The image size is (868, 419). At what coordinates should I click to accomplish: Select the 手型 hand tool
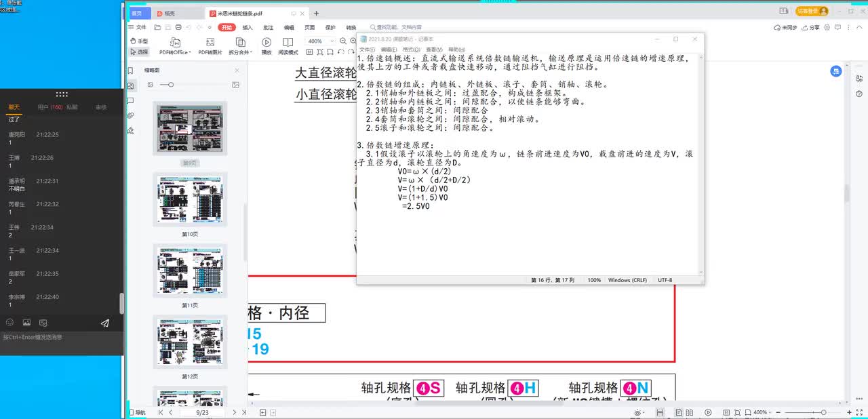(138, 41)
